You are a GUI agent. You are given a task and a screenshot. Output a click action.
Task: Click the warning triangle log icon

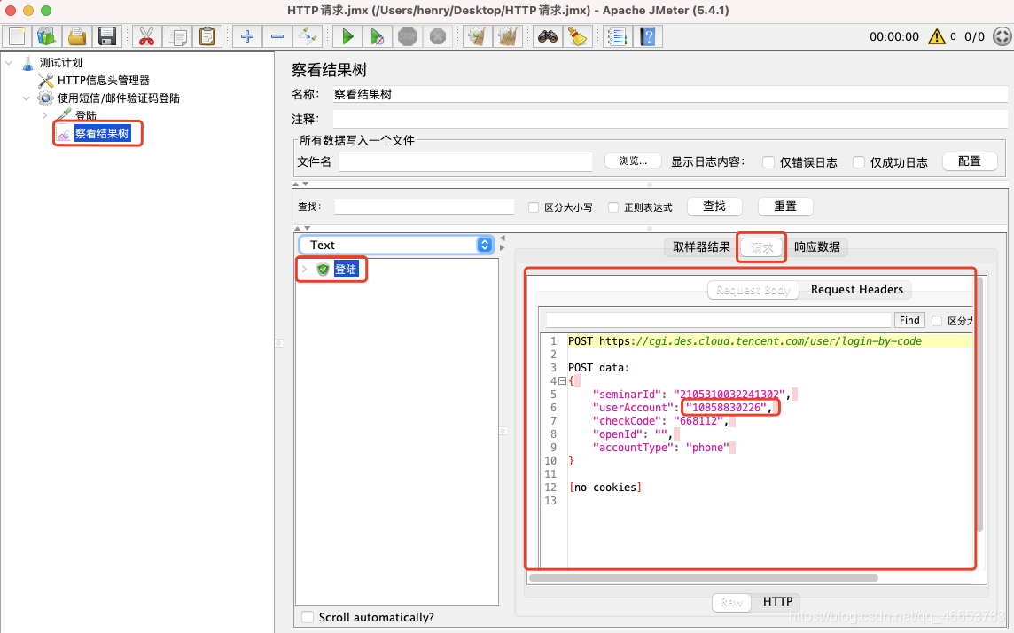coord(936,36)
